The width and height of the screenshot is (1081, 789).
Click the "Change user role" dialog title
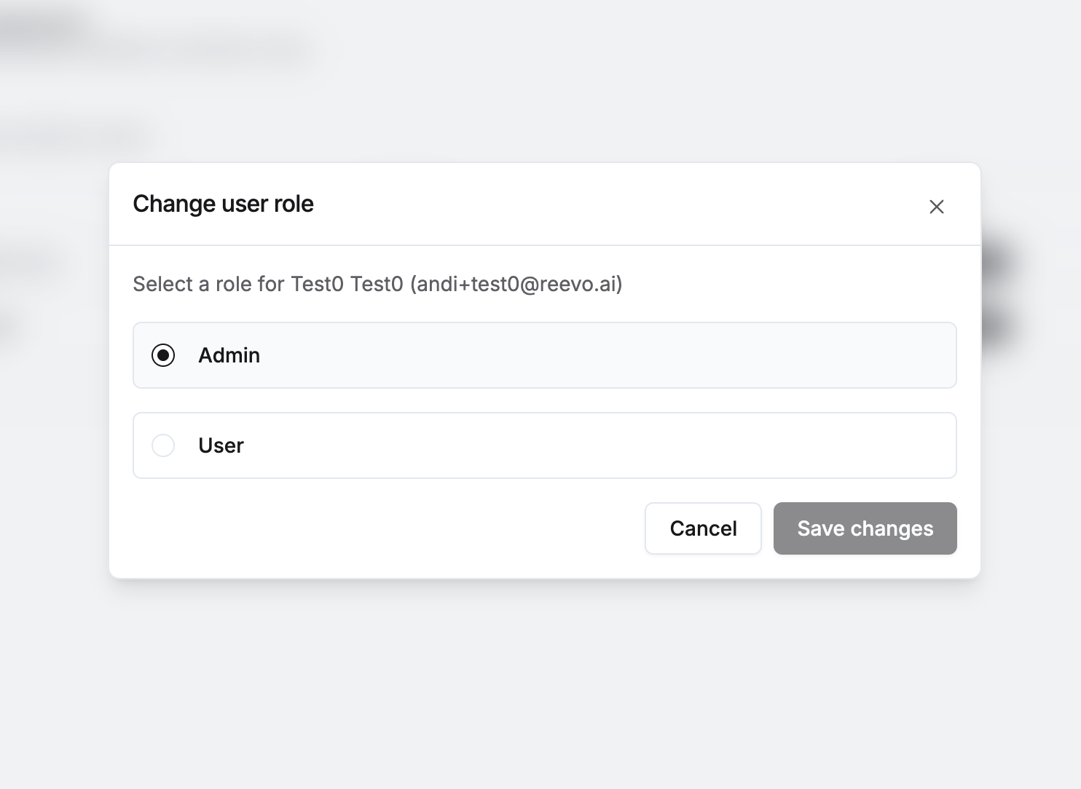223,204
